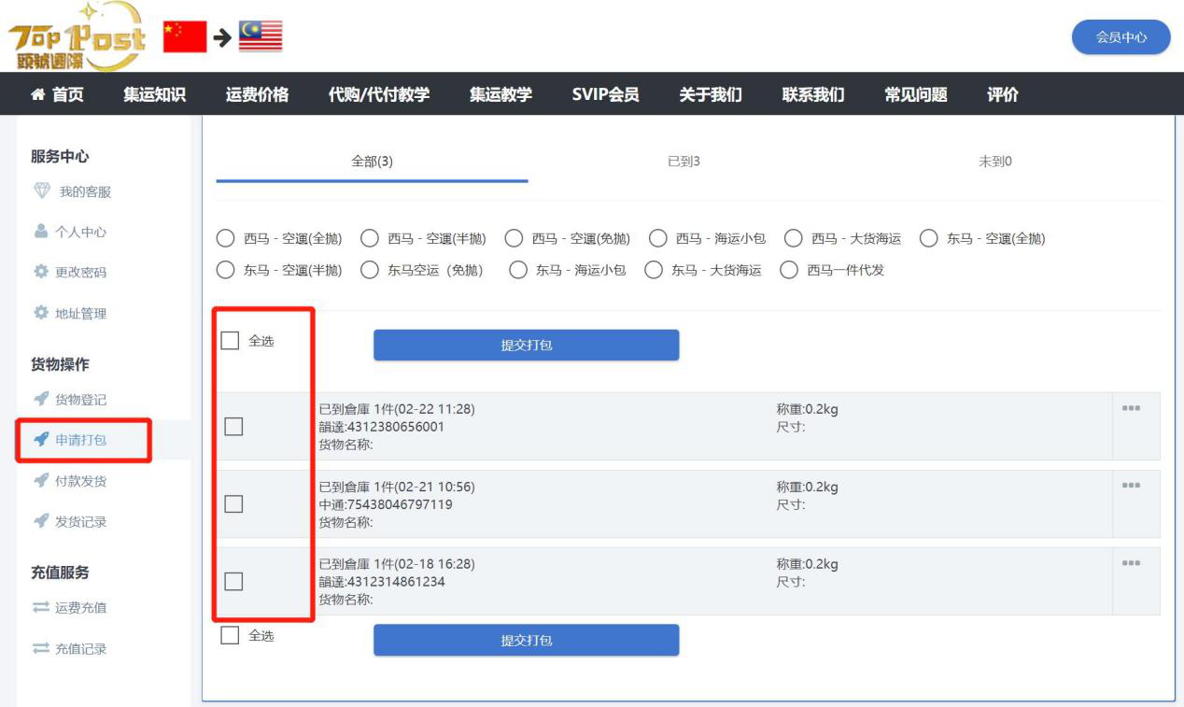The height and width of the screenshot is (707, 1184).
Task: Open 个人中心 from the sidebar
Action: click(x=80, y=233)
